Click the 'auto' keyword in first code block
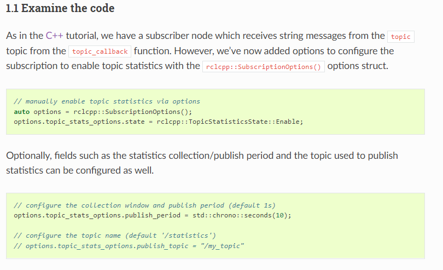The image size is (443, 270). 21,111
